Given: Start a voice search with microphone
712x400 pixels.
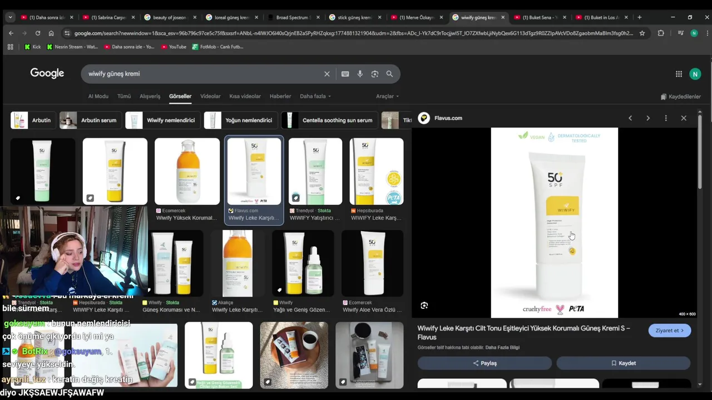Looking at the screenshot, I should coord(360,74).
